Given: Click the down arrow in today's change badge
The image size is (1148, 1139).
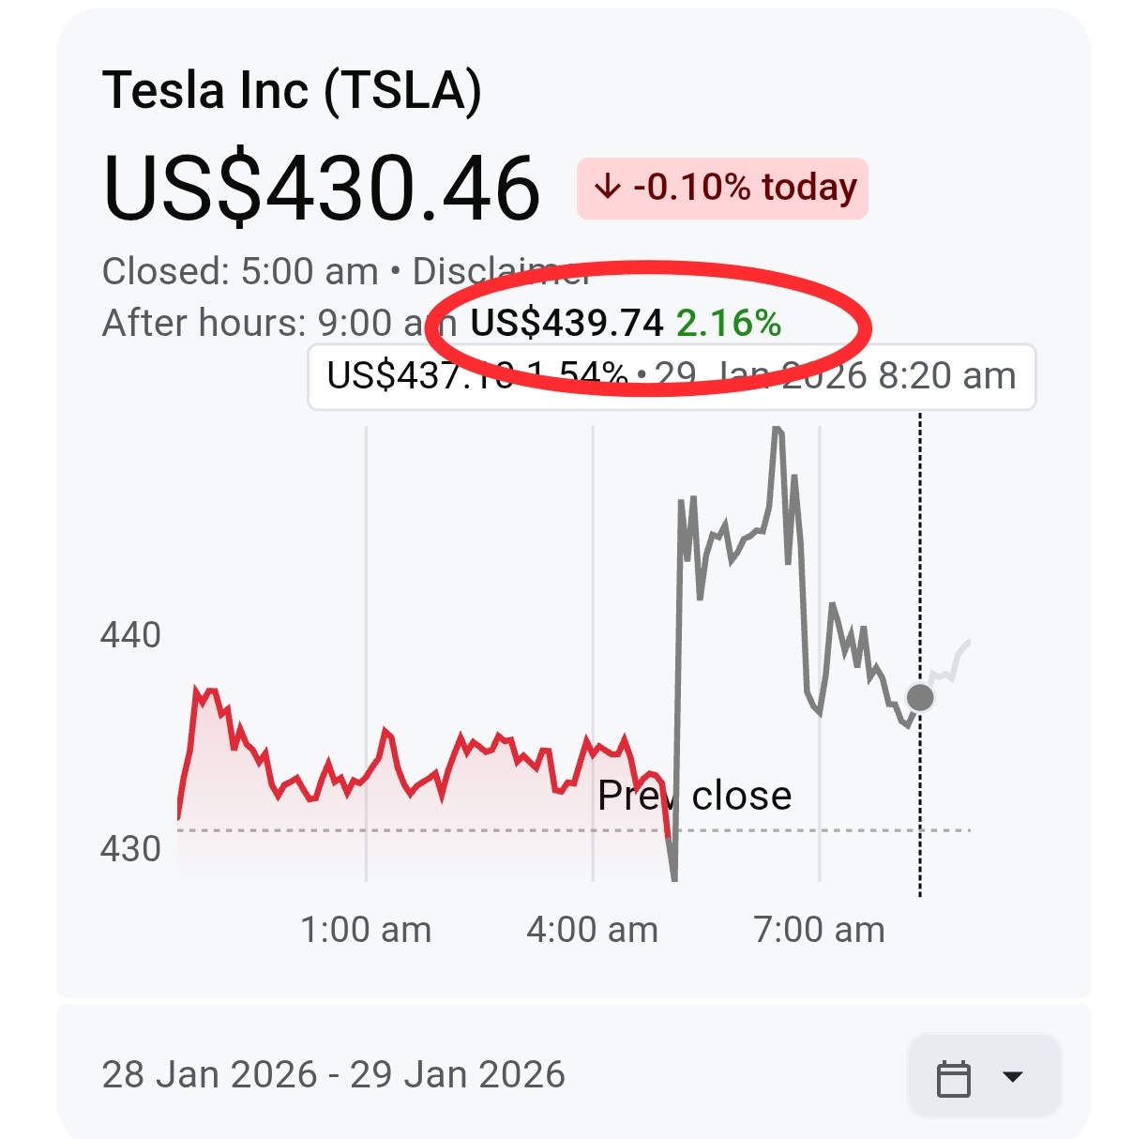Looking at the screenshot, I should pos(608,188).
